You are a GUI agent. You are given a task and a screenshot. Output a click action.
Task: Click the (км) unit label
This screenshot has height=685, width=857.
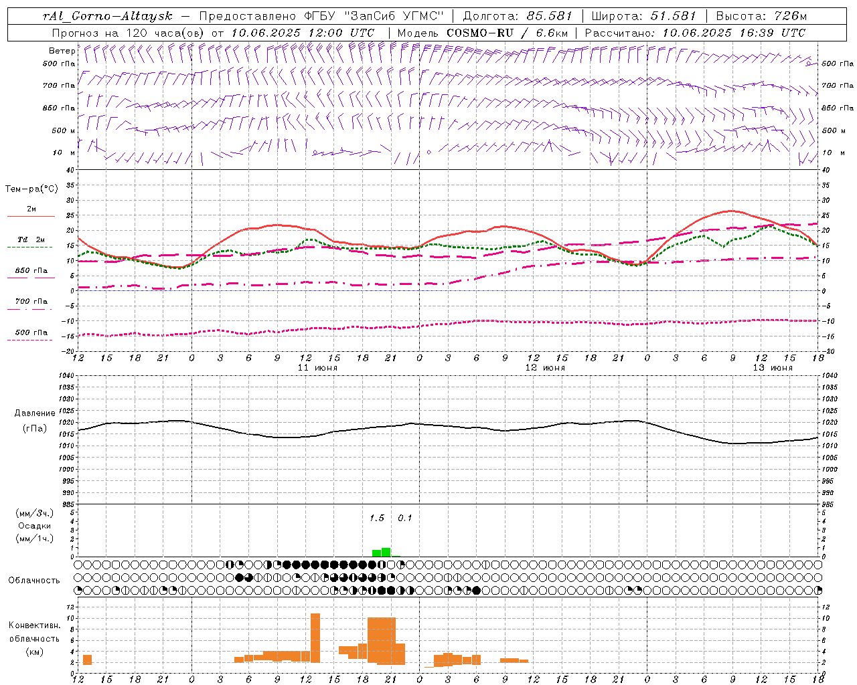pos(35,652)
